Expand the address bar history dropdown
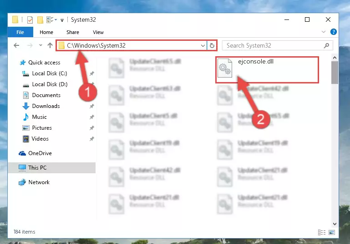This screenshot has height=244, width=350. 203,46
